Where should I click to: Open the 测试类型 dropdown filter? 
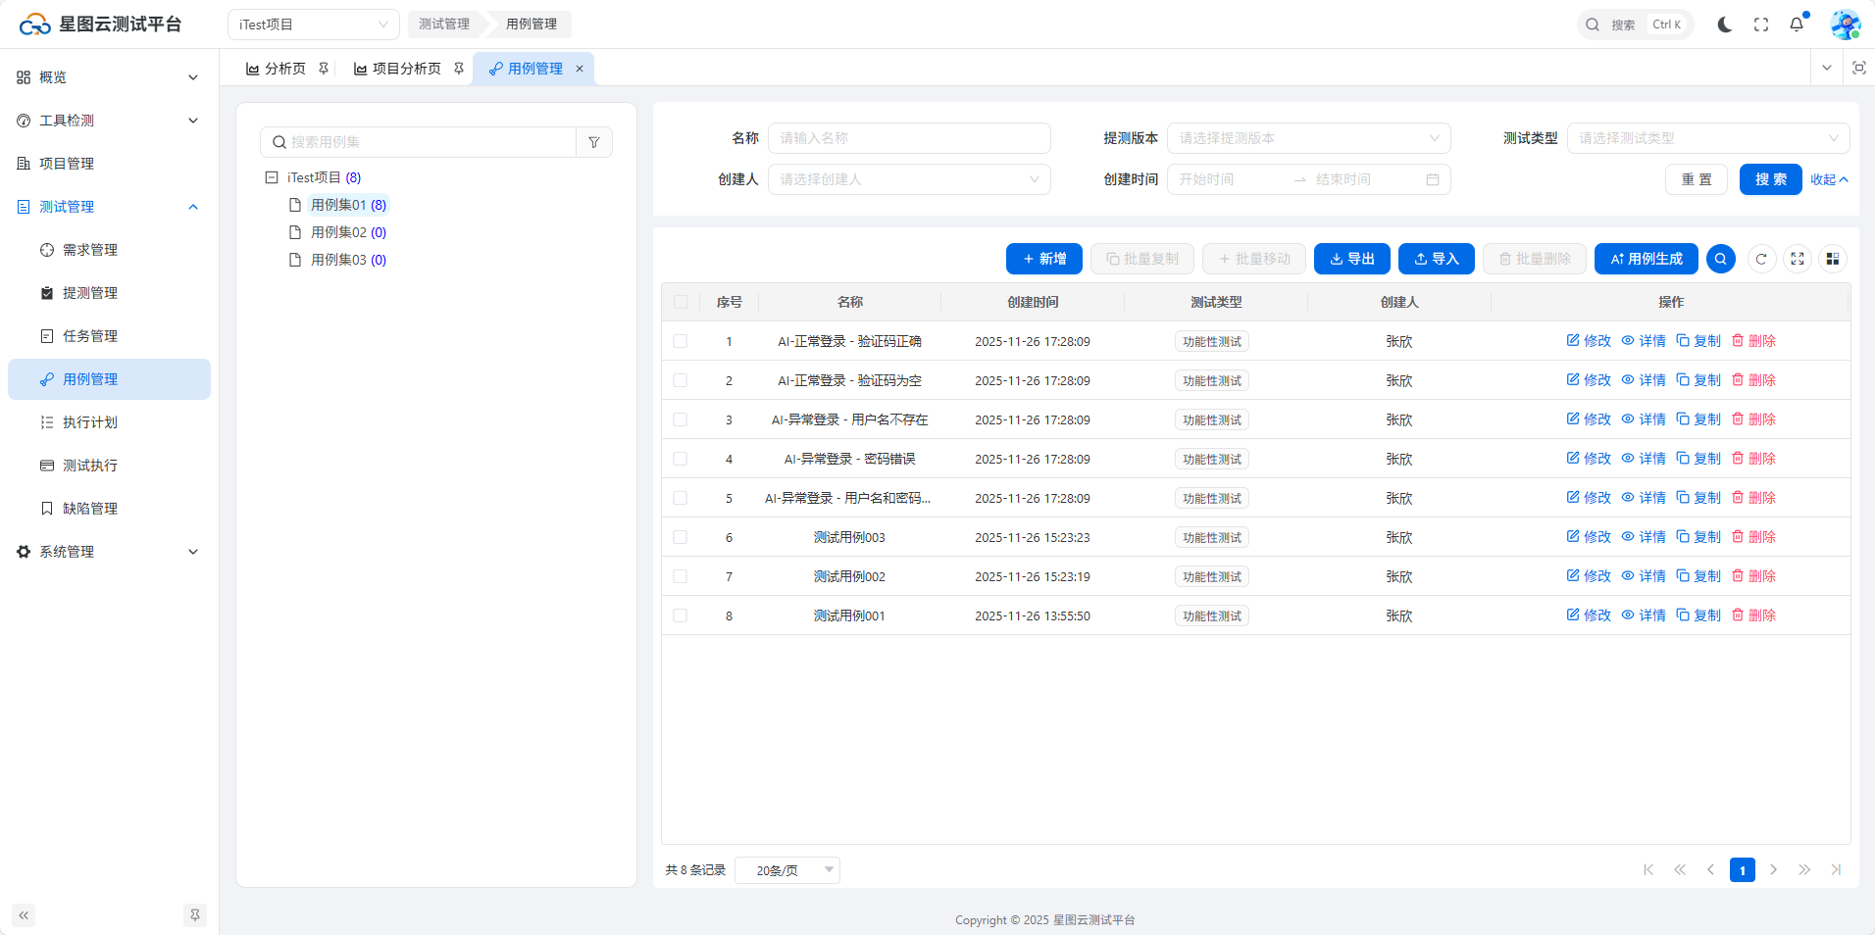click(x=1707, y=138)
